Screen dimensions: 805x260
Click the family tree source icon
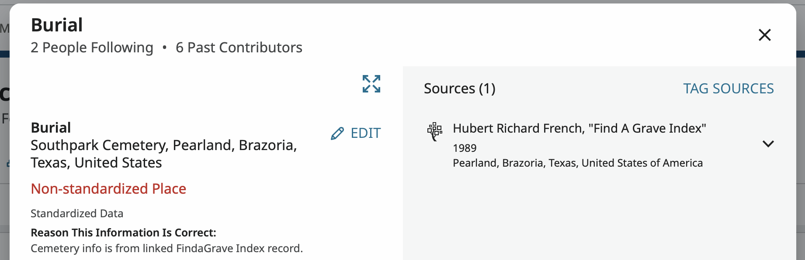(435, 131)
